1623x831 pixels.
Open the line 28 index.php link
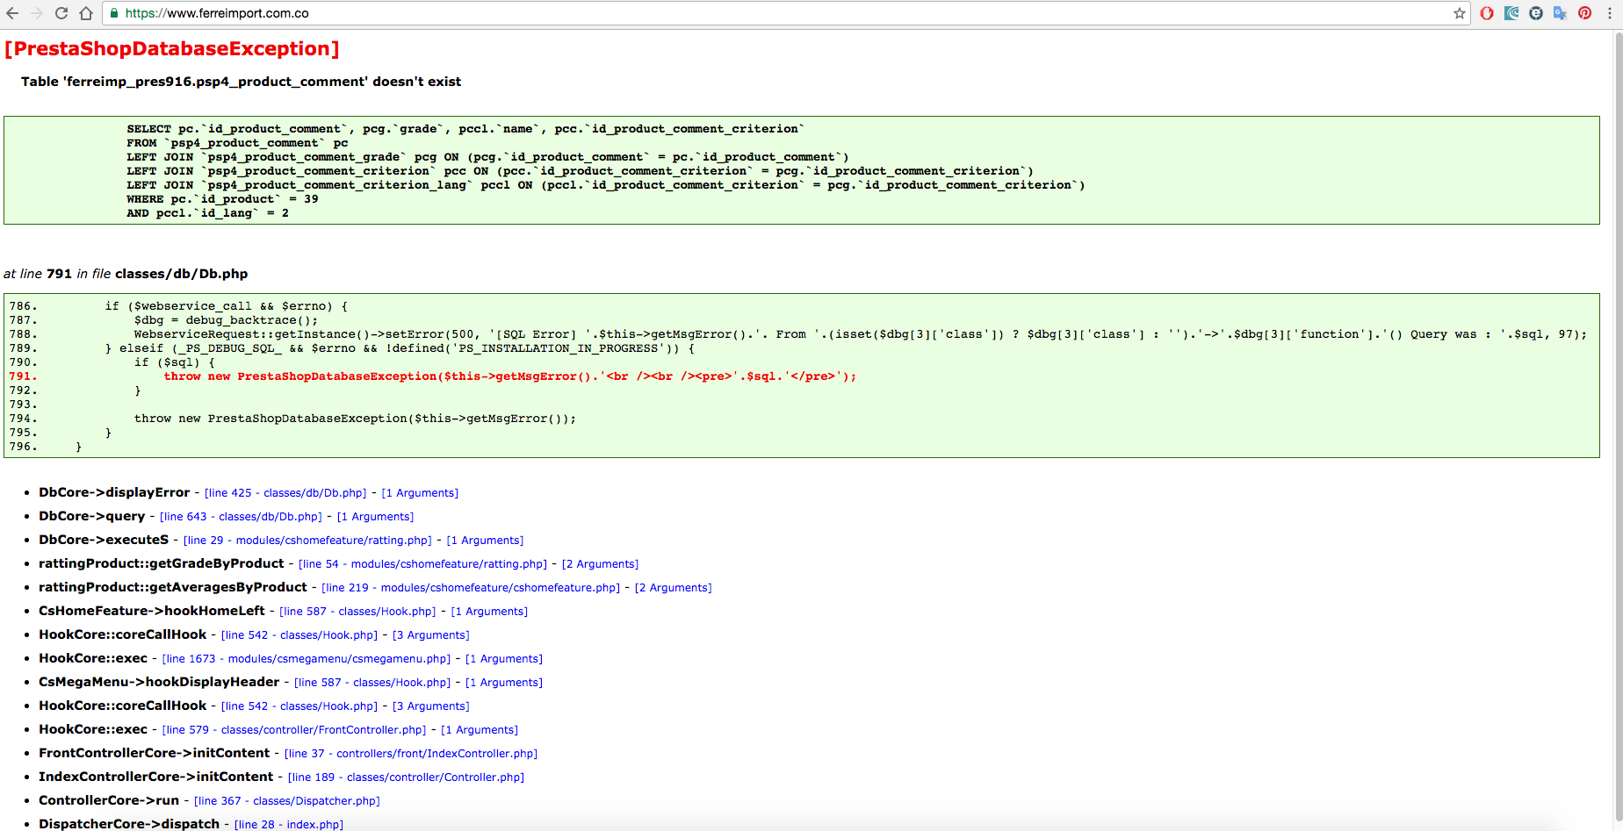(289, 825)
